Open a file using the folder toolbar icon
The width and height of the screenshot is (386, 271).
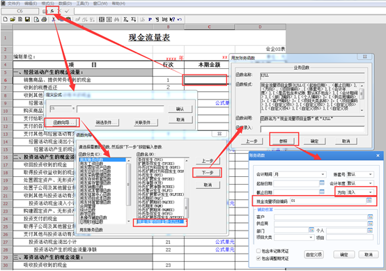[13, 20]
